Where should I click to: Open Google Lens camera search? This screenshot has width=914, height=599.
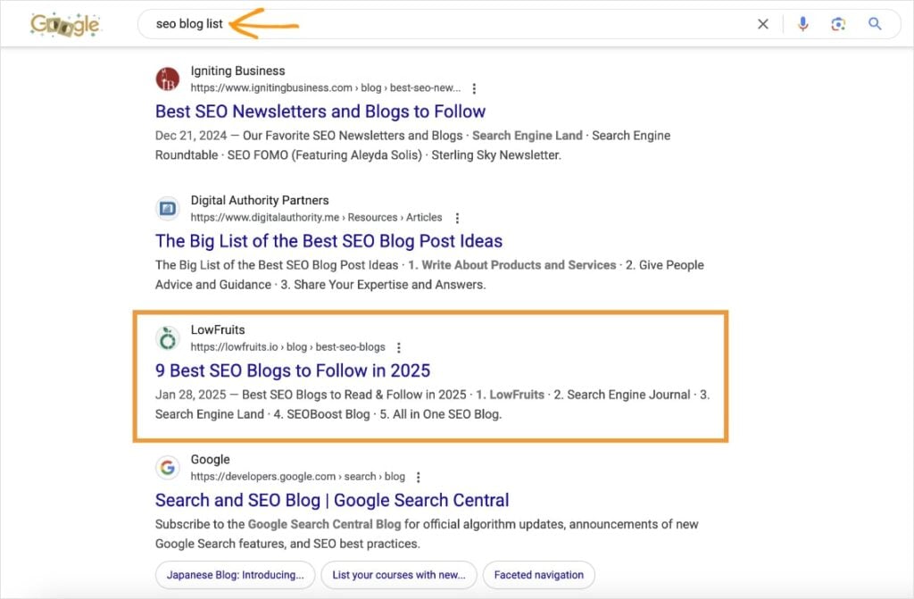click(838, 24)
